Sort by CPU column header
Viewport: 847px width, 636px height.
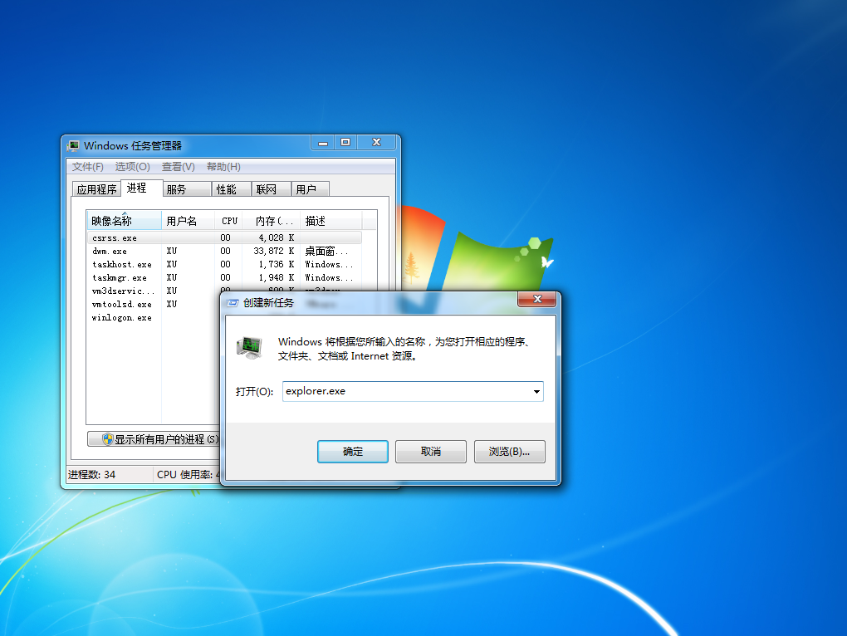[x=229, y=221]
